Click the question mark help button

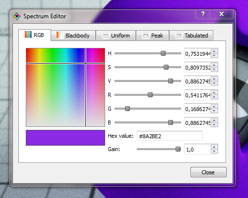tap(203, 14)
